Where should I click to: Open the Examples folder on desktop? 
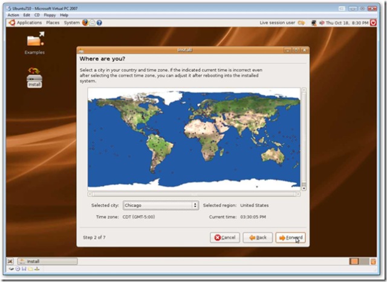tap(34, 41)
